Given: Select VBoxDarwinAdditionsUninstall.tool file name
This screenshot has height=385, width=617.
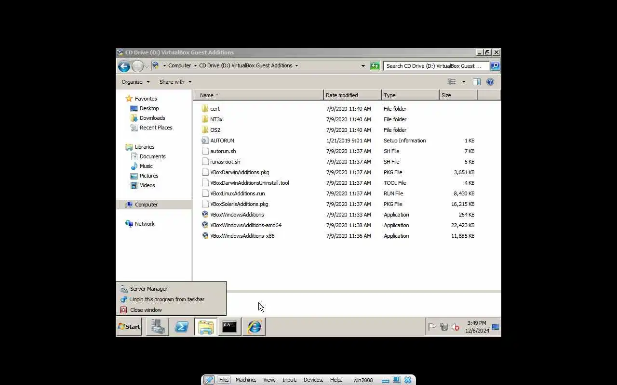Looking at the screenshot, I should [x=250, y=183].
